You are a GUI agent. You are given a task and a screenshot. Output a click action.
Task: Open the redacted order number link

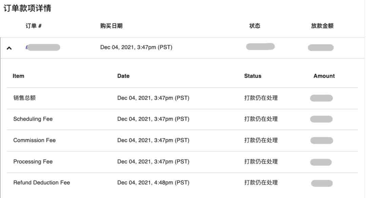tap(43, 47)
